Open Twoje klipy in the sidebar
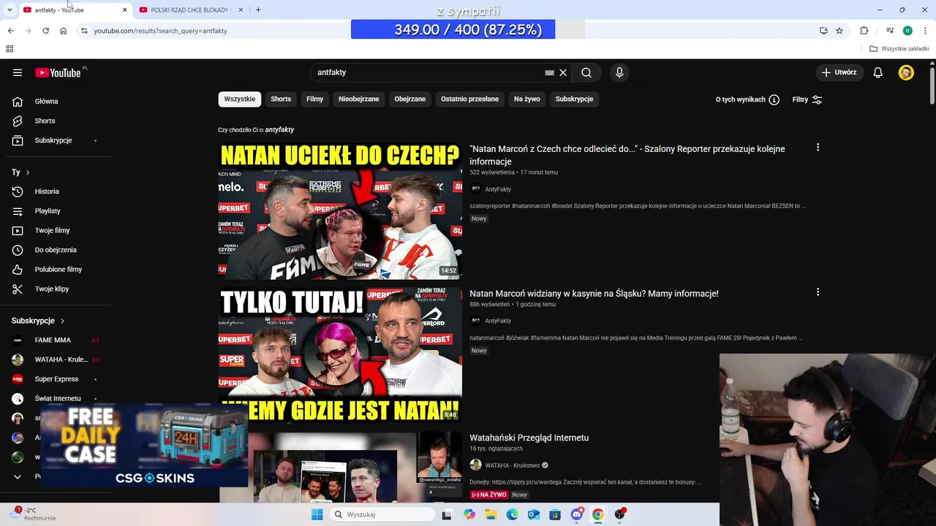936x526 pixels. [58, 289]
